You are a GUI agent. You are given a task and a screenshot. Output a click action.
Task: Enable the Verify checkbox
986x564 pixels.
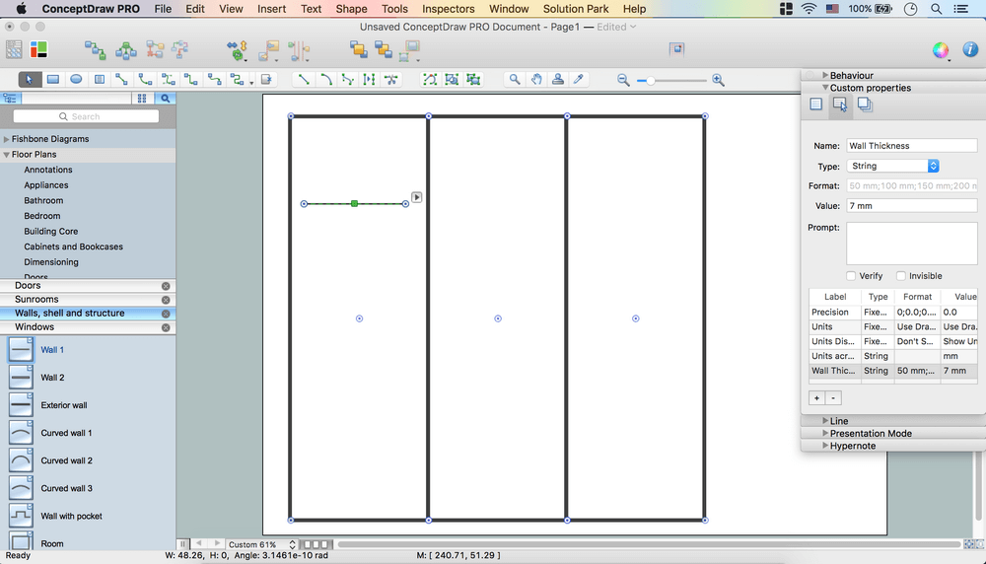click(x=851, y=276)
